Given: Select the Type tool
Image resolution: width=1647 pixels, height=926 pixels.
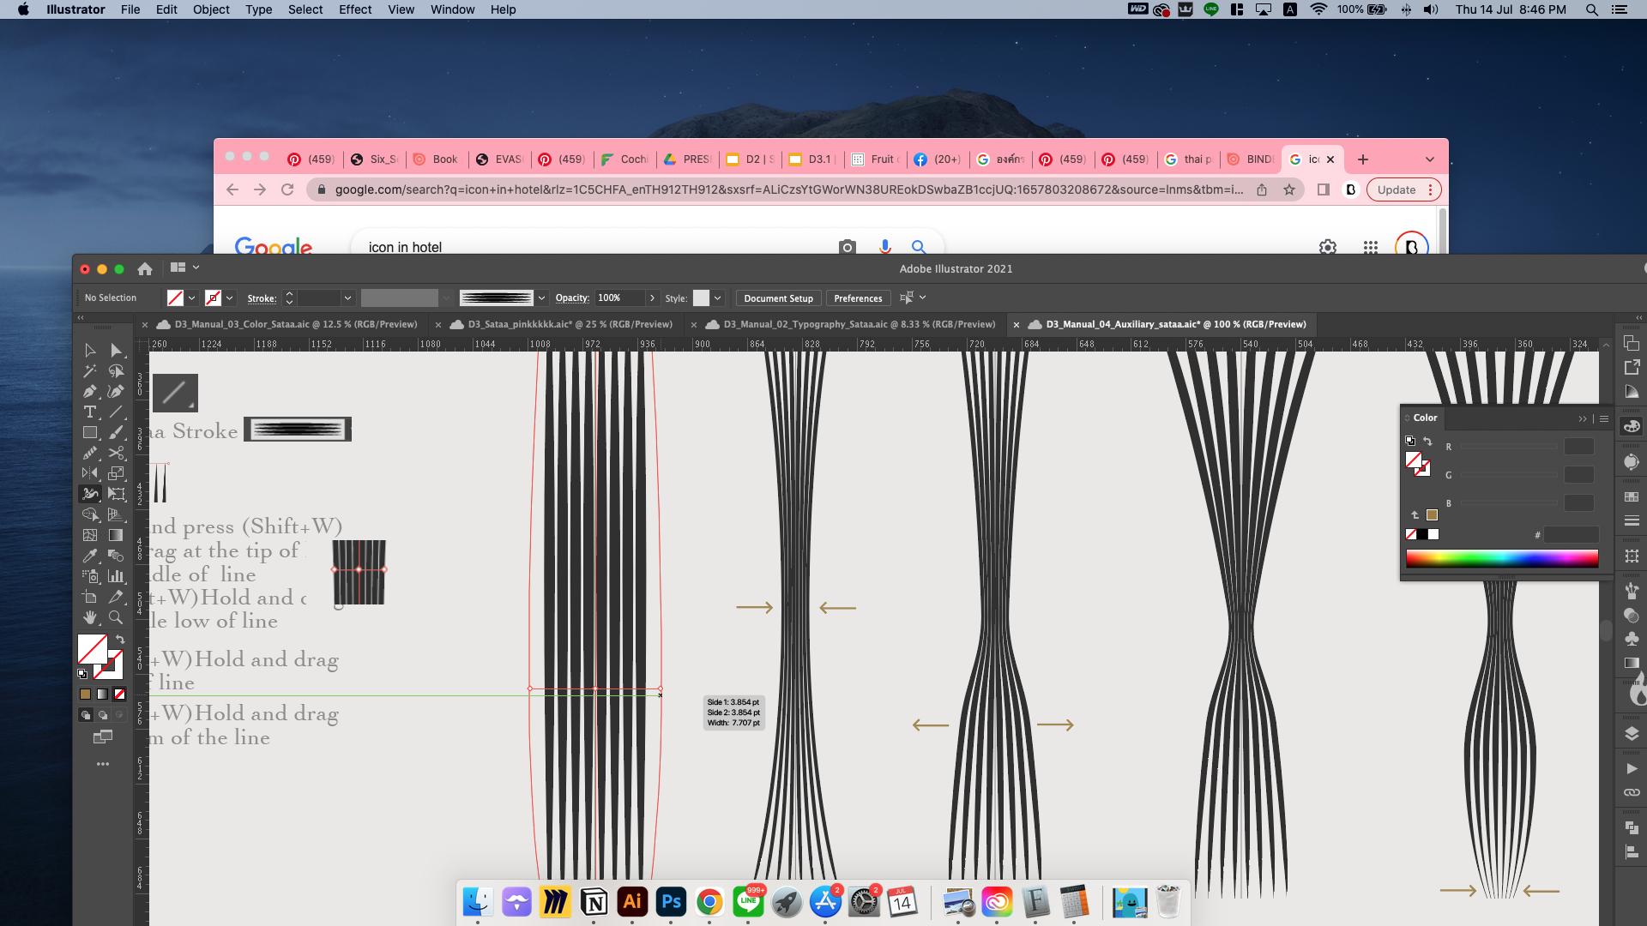Looking at the screenshot, I should [89, 412].
